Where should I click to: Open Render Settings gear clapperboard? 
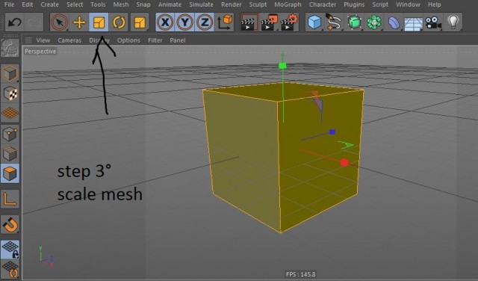click(x=289, y=22)
